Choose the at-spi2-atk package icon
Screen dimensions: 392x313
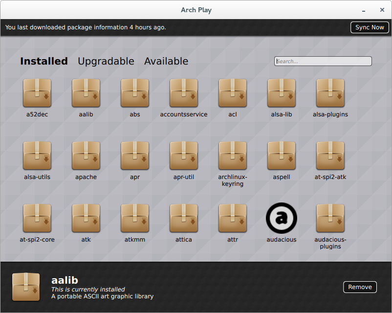coord(330,156)
